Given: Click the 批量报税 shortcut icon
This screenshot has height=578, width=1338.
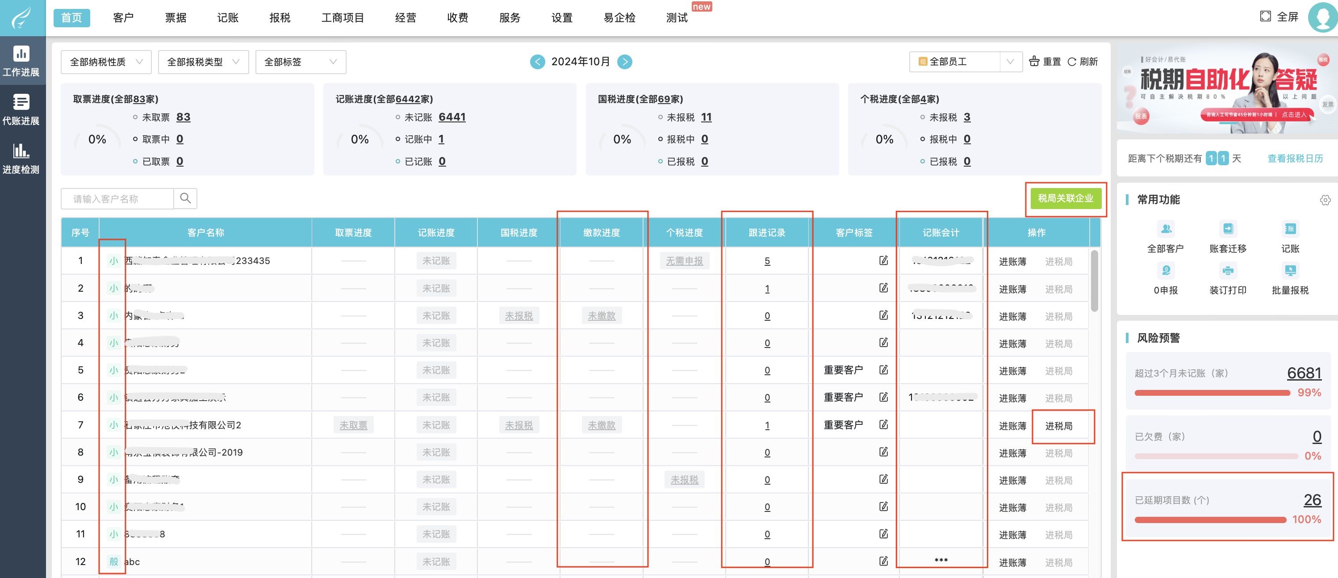Looking at the screenshot, I should 1290,271.
